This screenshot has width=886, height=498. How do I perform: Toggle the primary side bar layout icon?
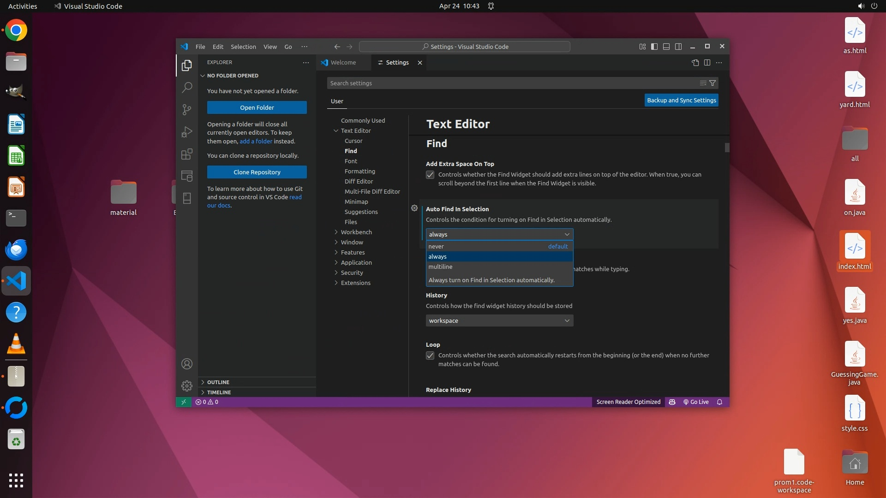654,47
